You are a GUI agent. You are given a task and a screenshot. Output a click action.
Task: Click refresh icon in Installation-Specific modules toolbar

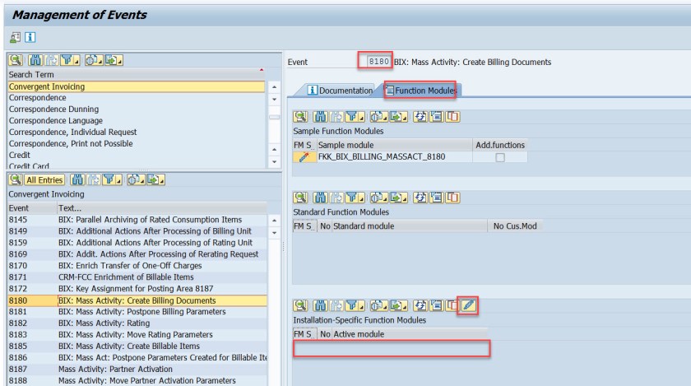point(420,305)
